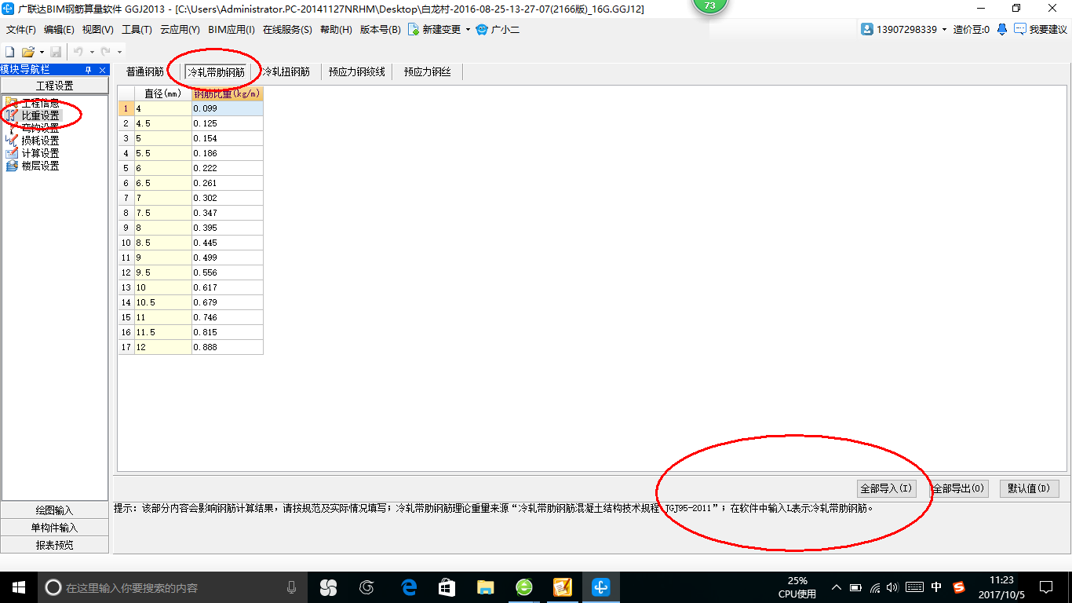Screen dimensions: 1072x603
Task: Switch to the 冷轧带肋钢筋 tab
Action: (x=217, y=71)
